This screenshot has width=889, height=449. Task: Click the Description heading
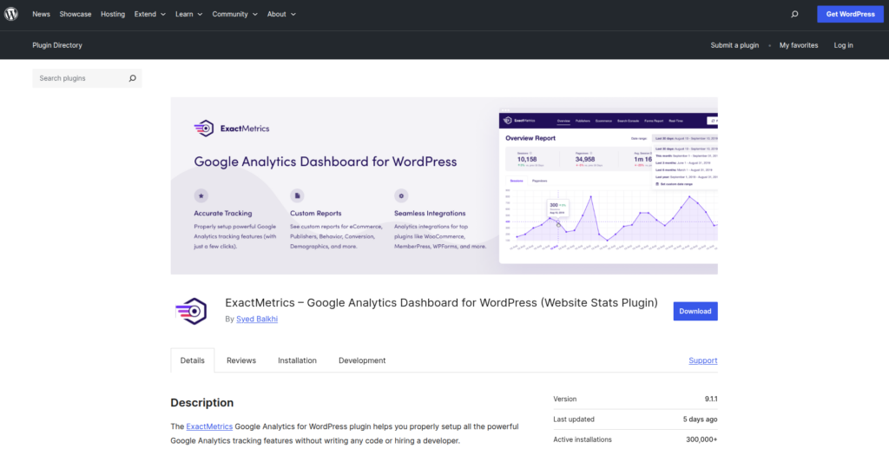click(x=201, y=403)
